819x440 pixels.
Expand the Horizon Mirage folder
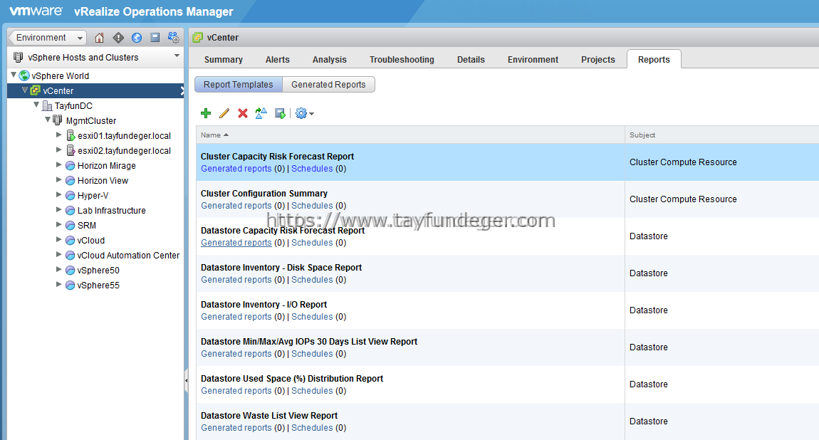58,165
